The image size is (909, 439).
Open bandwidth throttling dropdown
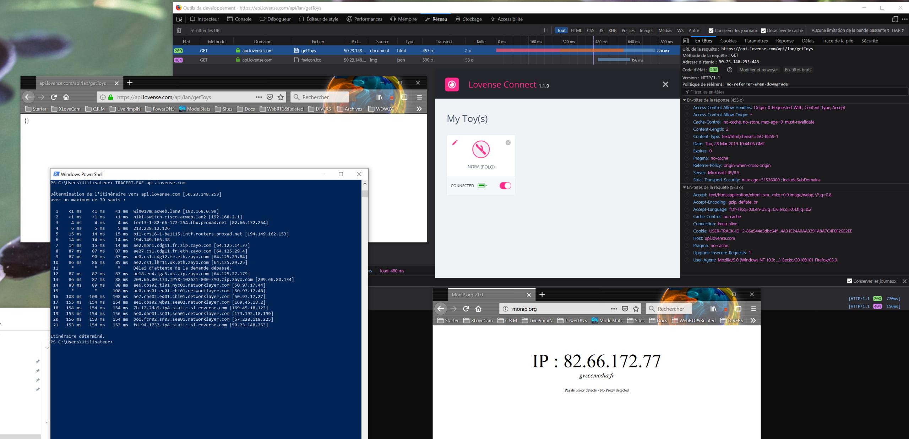pyautogui.click(x=850, y=30)
